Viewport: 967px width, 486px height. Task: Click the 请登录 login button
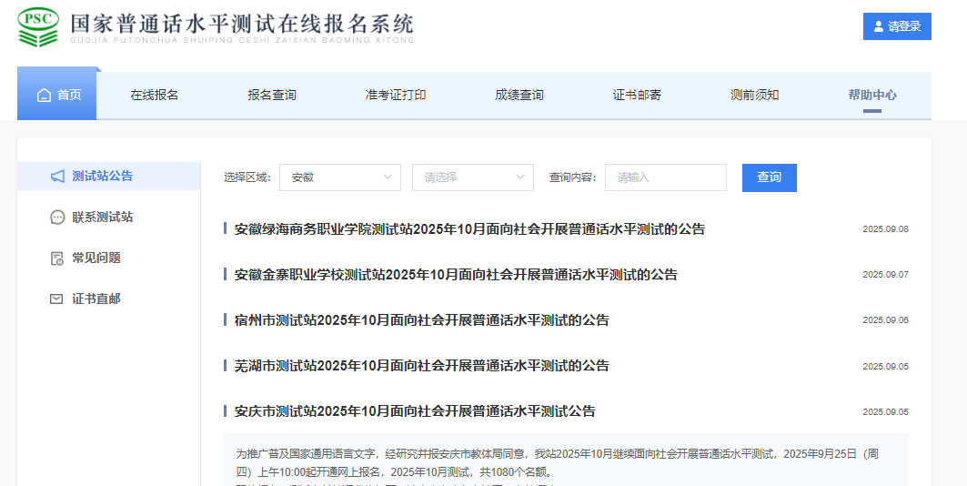click(x=896, y=27)
